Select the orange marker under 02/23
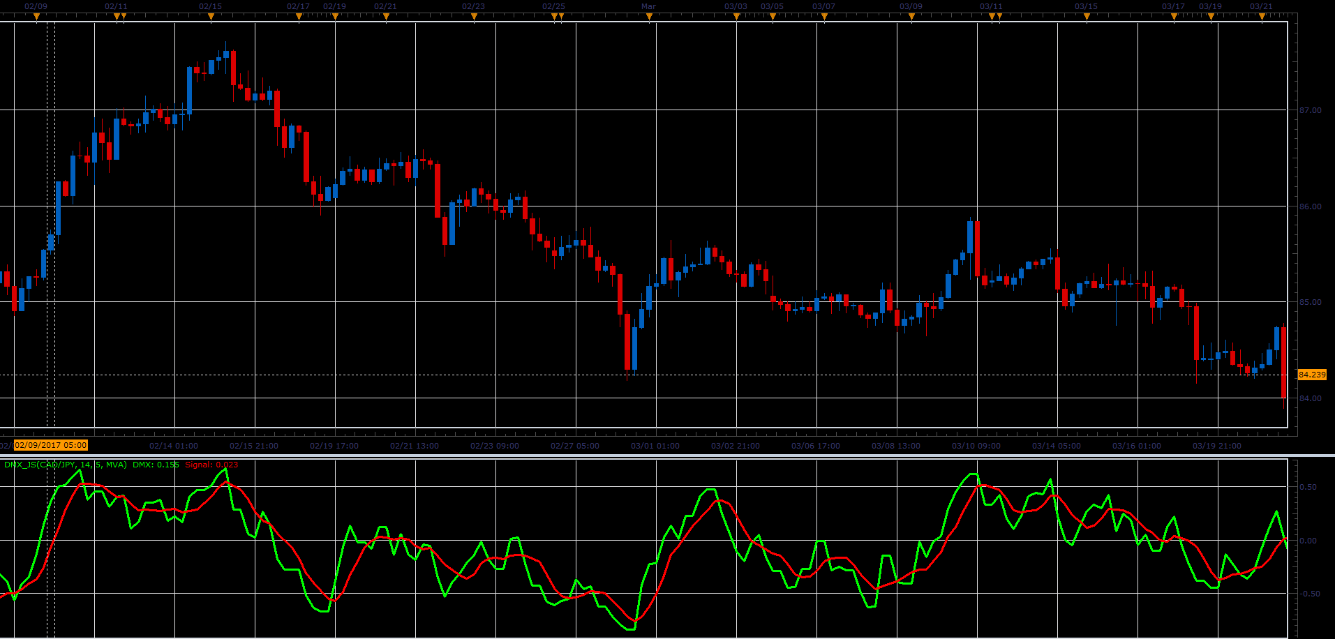Screen dimensions: 1335x639 coord(474,17)
